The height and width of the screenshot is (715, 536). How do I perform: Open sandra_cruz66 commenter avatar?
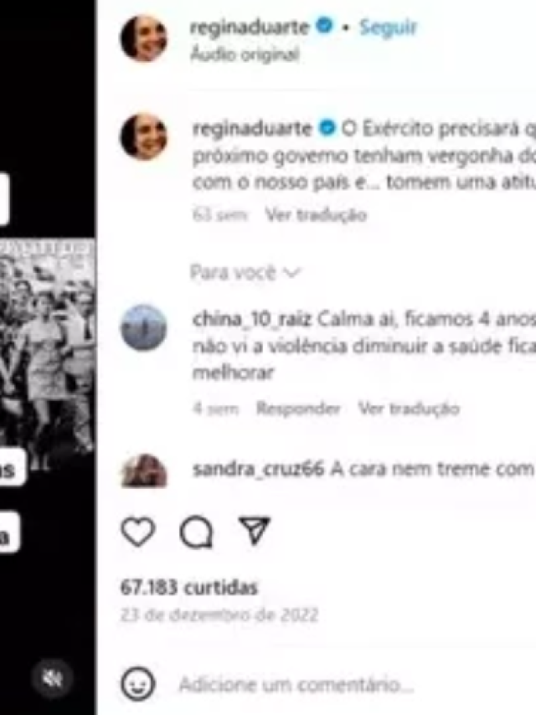click(144, 471)
